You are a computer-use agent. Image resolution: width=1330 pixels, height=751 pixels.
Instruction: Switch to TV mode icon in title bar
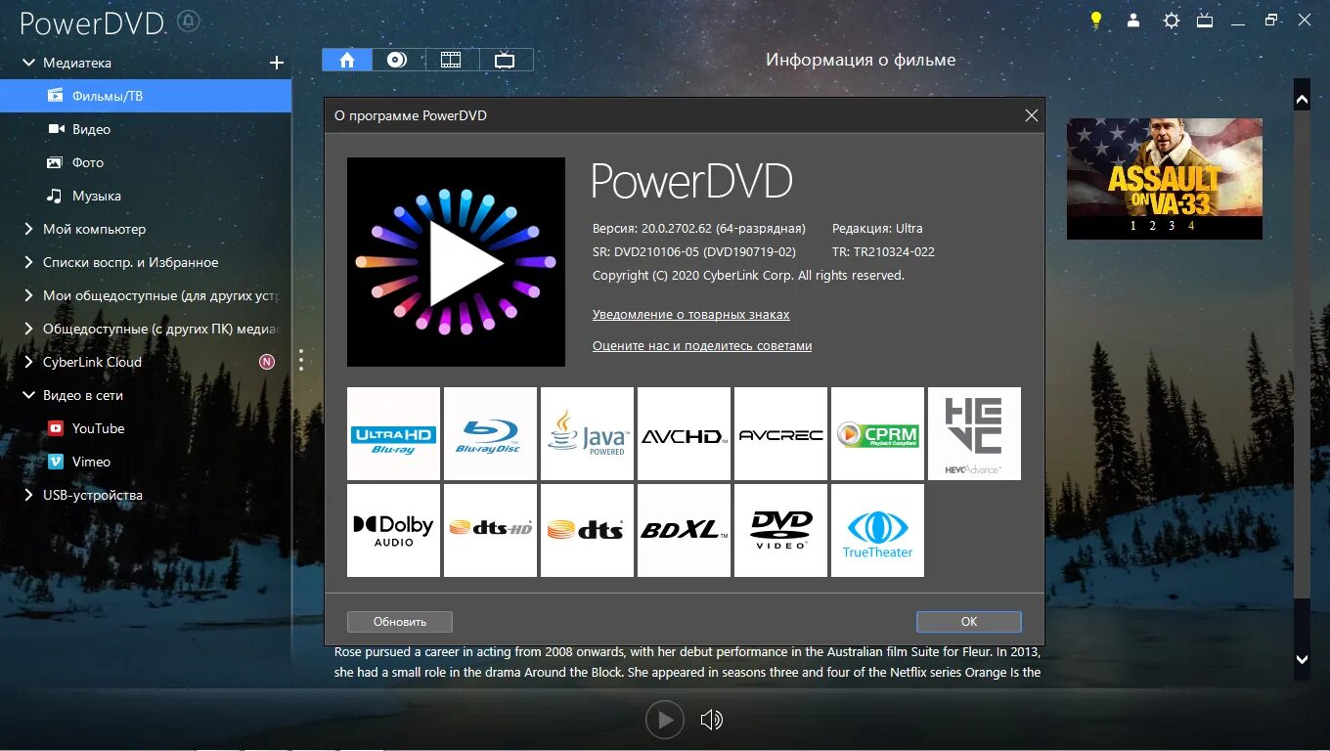point(1205,20)
